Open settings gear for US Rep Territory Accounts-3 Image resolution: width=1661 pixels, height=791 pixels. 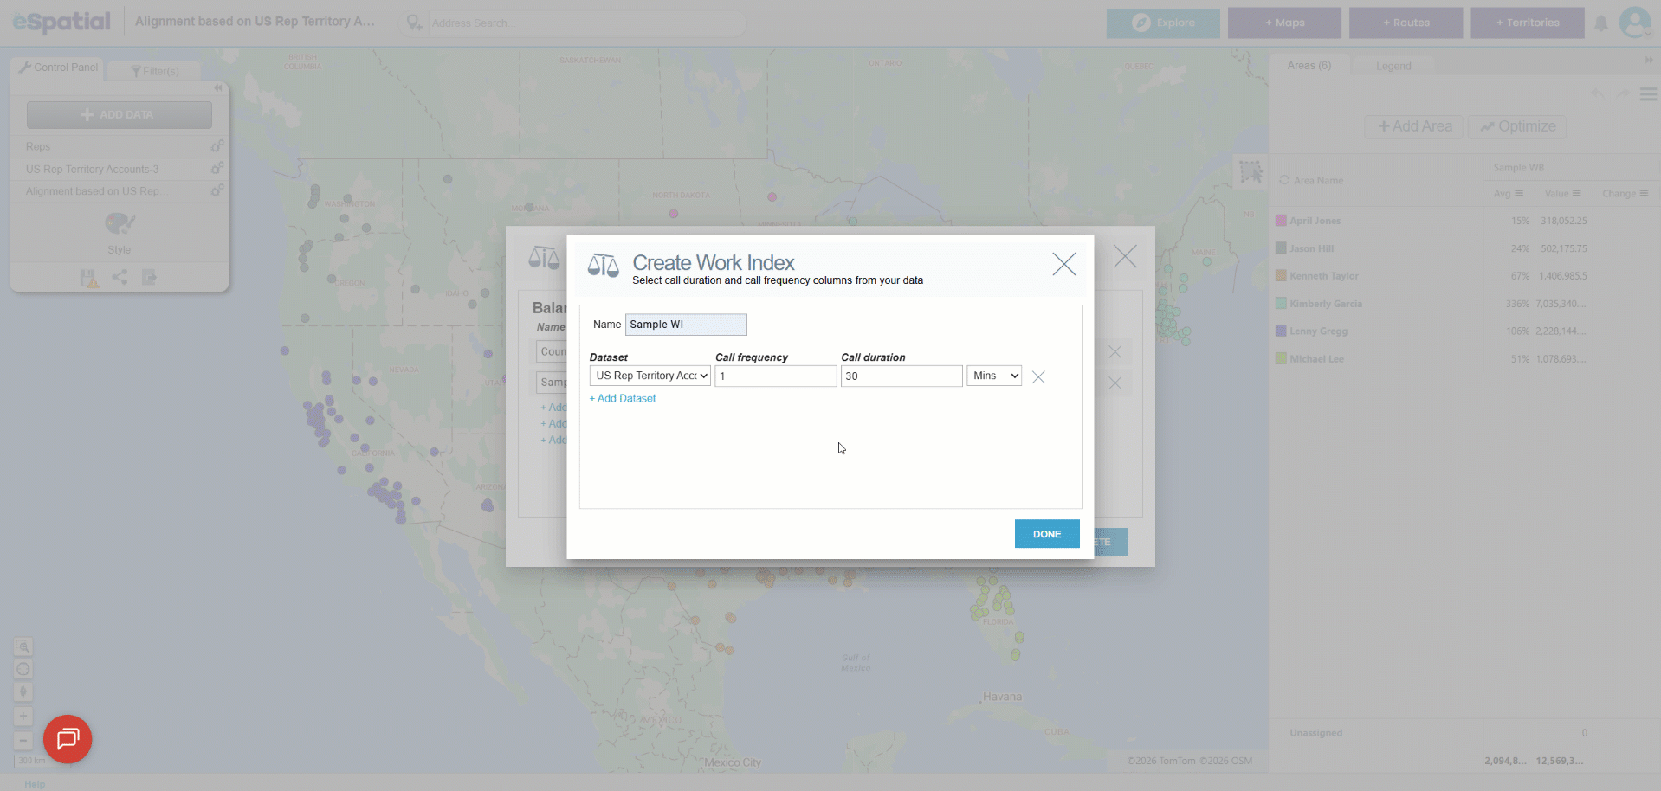pyautogui.click(x=217, y=168)
